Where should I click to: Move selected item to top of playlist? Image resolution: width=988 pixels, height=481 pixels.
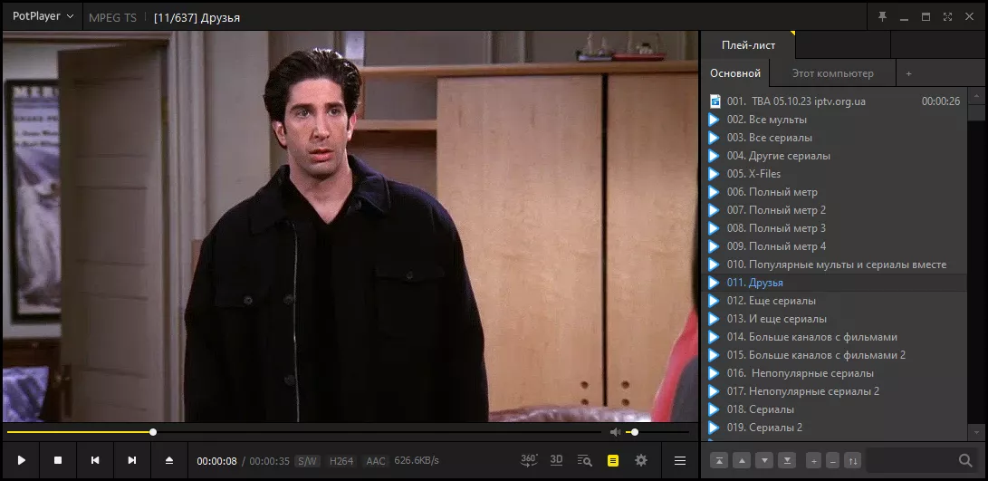point(719,461)
